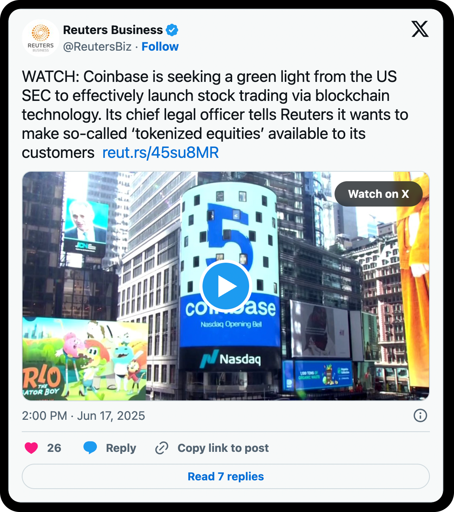Open the Reuters Business profile avatar
The height and width of the screenshot is (512, 454).
point(41,38)
